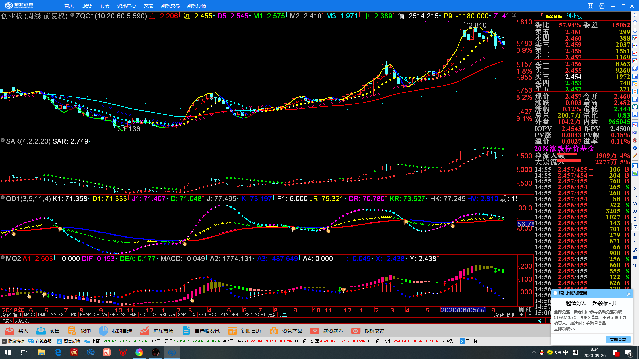Click the 撤单 cancel order icon
The height and width of the screenshot is (359, 639).
[x=72, y=331]
